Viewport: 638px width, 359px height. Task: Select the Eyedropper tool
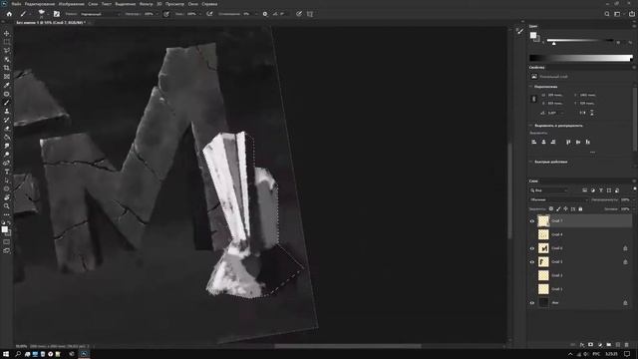click(x=7, y=85)
